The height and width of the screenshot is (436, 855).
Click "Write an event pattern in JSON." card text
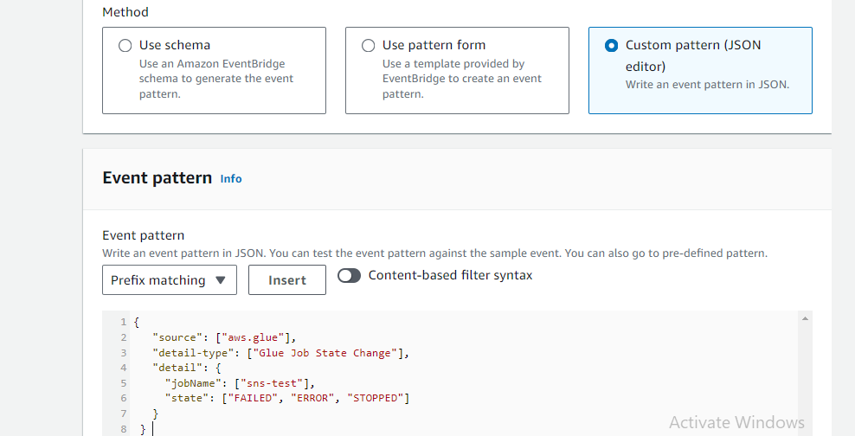click(707, 85)
